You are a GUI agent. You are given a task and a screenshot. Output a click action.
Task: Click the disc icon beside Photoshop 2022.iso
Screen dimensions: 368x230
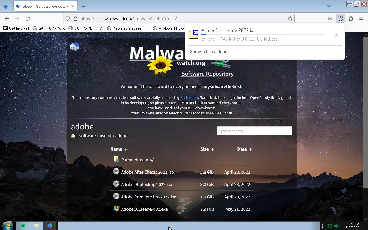click(116, 184)
